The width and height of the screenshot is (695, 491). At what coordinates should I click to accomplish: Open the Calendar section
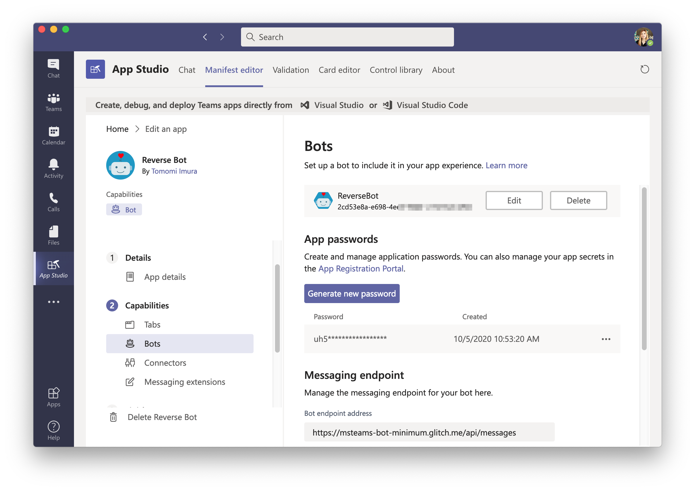[53, 135]
